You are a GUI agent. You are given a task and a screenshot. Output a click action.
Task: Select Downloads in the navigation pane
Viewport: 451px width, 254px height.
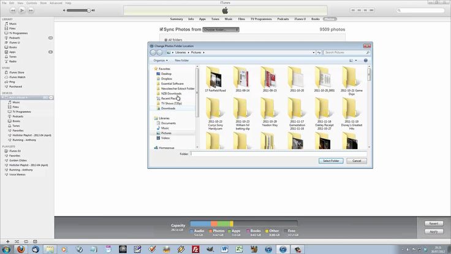[x=168, y=108]
